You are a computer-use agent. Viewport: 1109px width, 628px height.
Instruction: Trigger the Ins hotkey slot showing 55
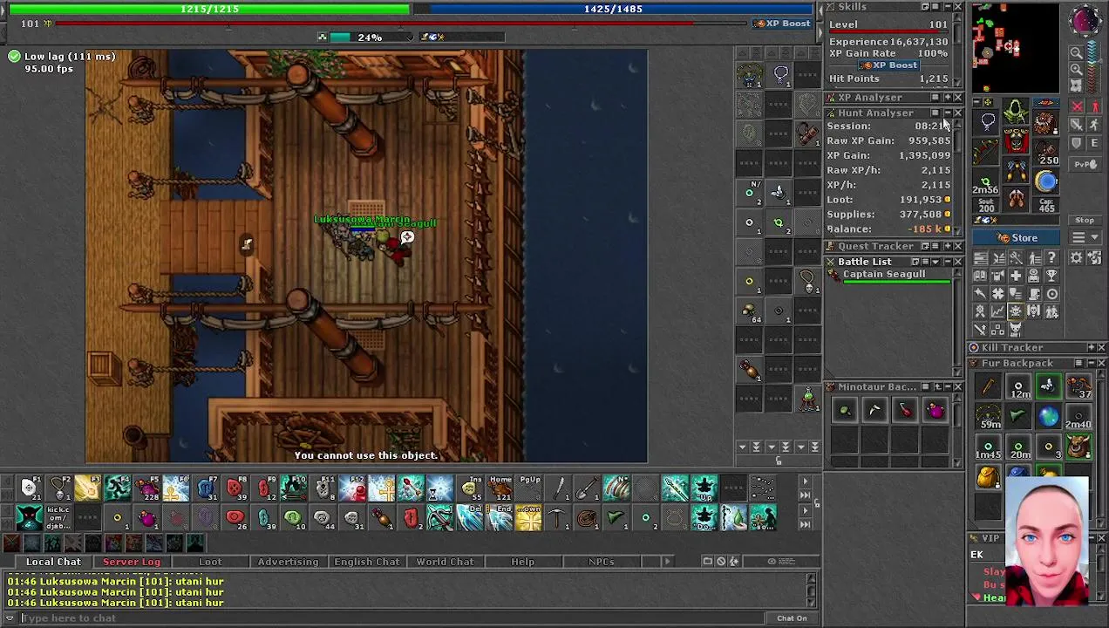pos(470,489)
